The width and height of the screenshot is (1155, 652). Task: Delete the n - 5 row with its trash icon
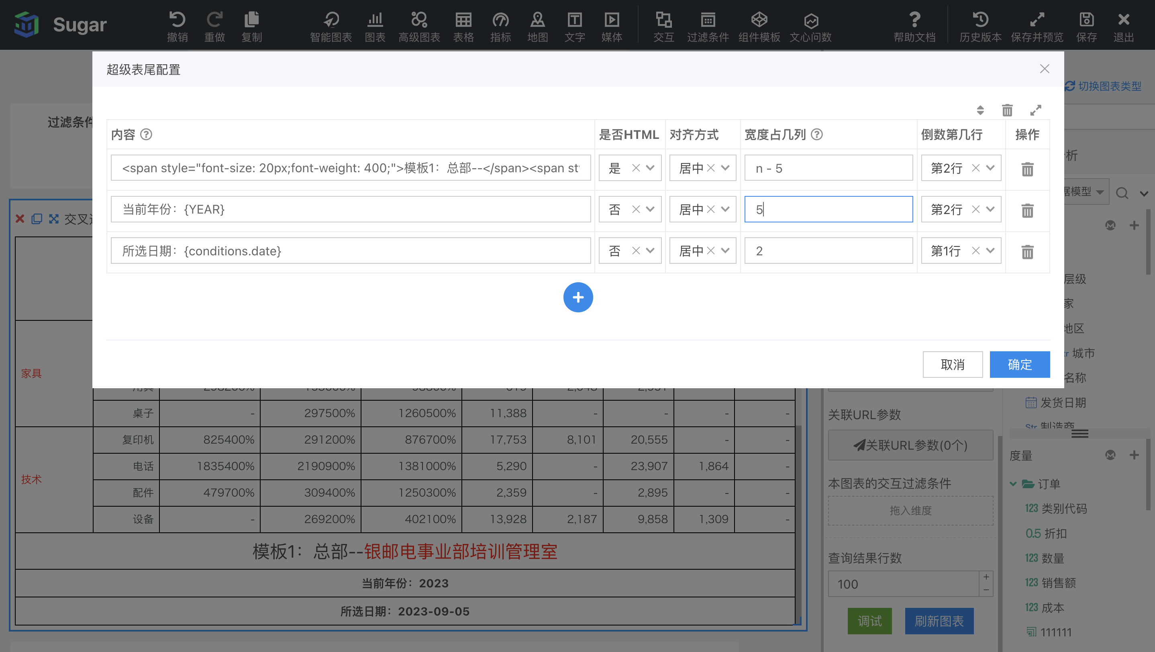(x=1027, y=169)
